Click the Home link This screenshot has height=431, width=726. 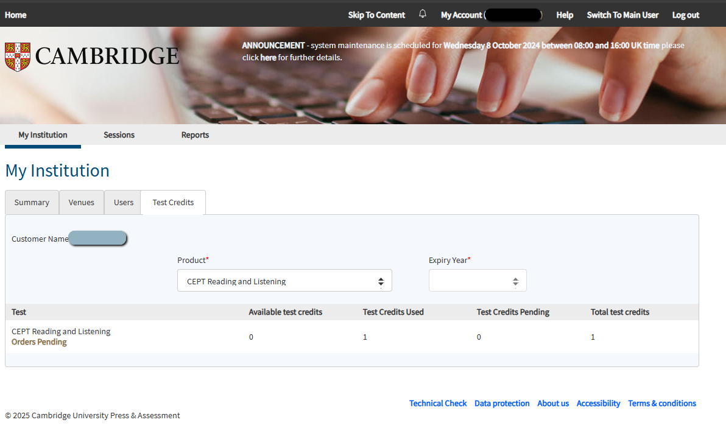click(x=16, y=15)
